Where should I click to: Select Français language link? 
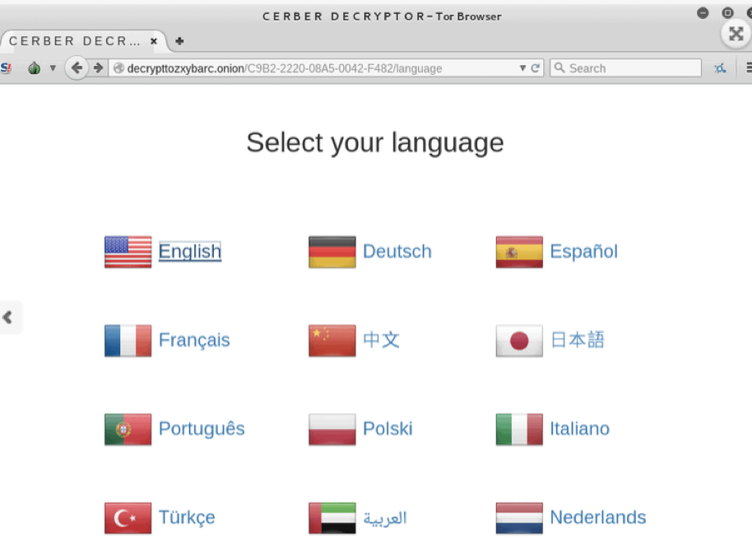[194, 340]
